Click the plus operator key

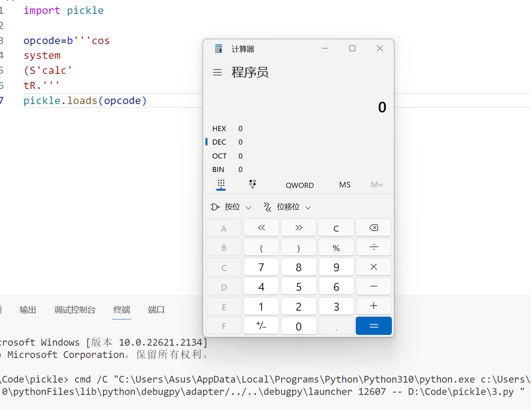click(x=374, y=306)
